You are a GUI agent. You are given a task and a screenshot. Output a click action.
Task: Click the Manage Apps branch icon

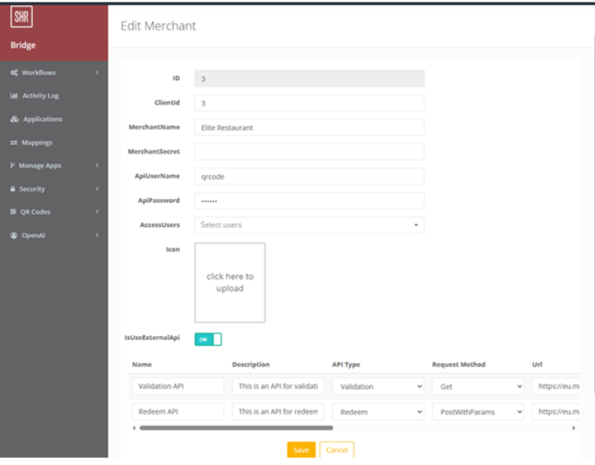coord(13,166)
